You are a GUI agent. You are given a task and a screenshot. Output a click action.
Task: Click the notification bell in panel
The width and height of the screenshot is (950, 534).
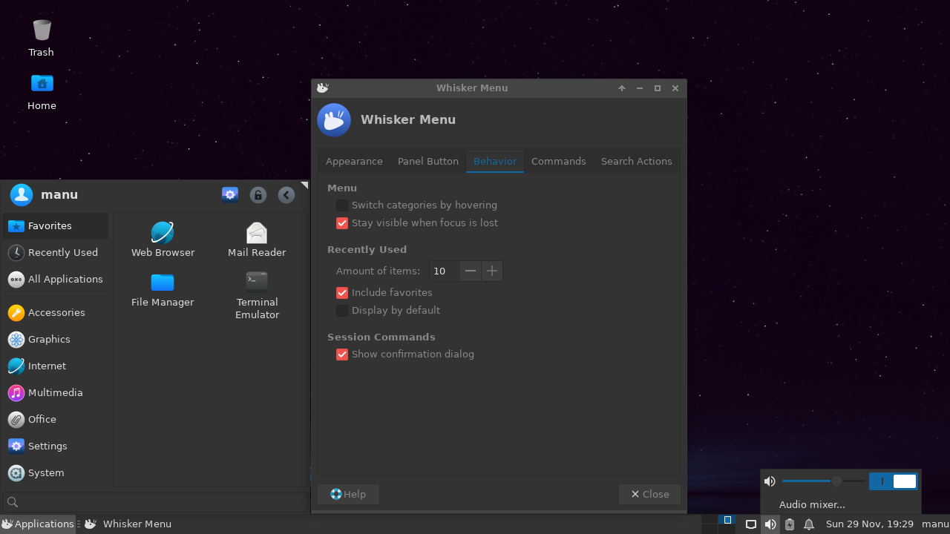click(809, 524)
